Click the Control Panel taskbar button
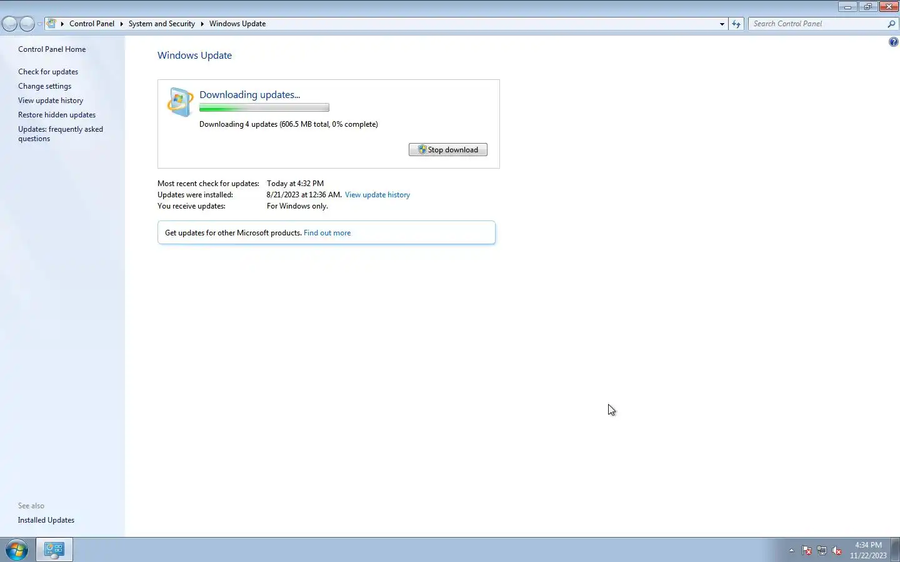This screenshot has height=562, width=900. tap(54, 550)
